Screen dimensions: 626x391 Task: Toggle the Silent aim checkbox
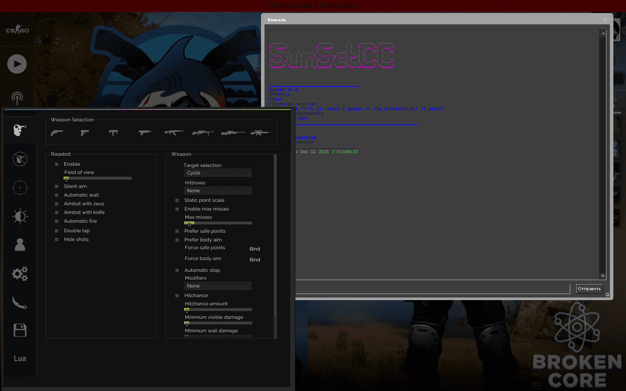point(57,187)
